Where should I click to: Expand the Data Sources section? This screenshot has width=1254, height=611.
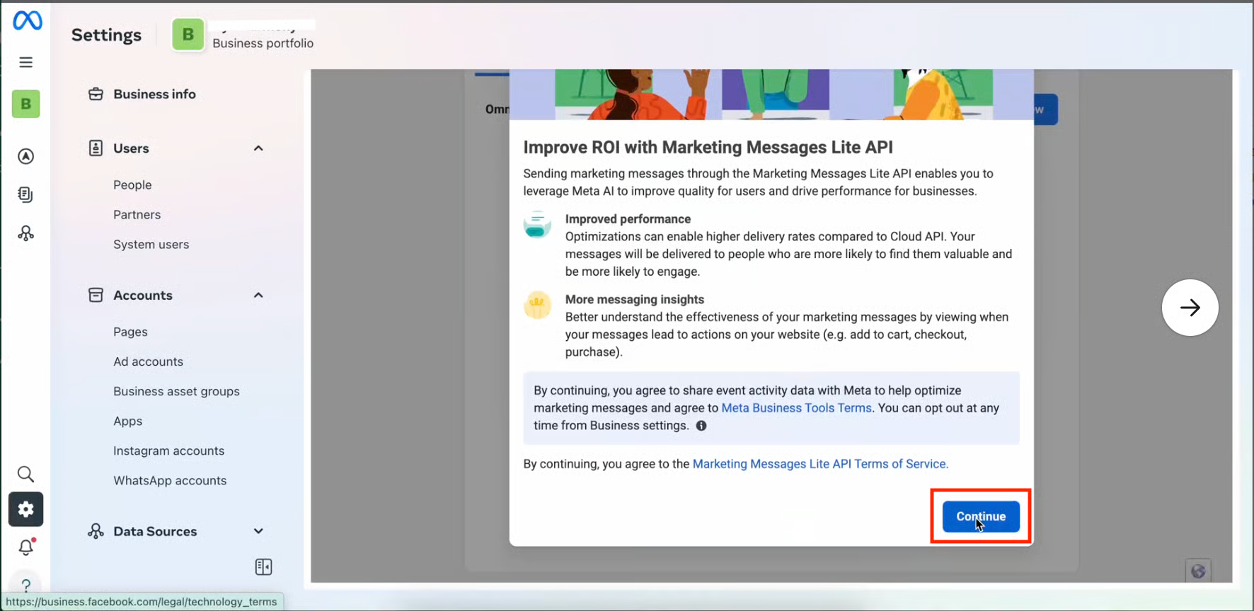click(x=258, y=531)
